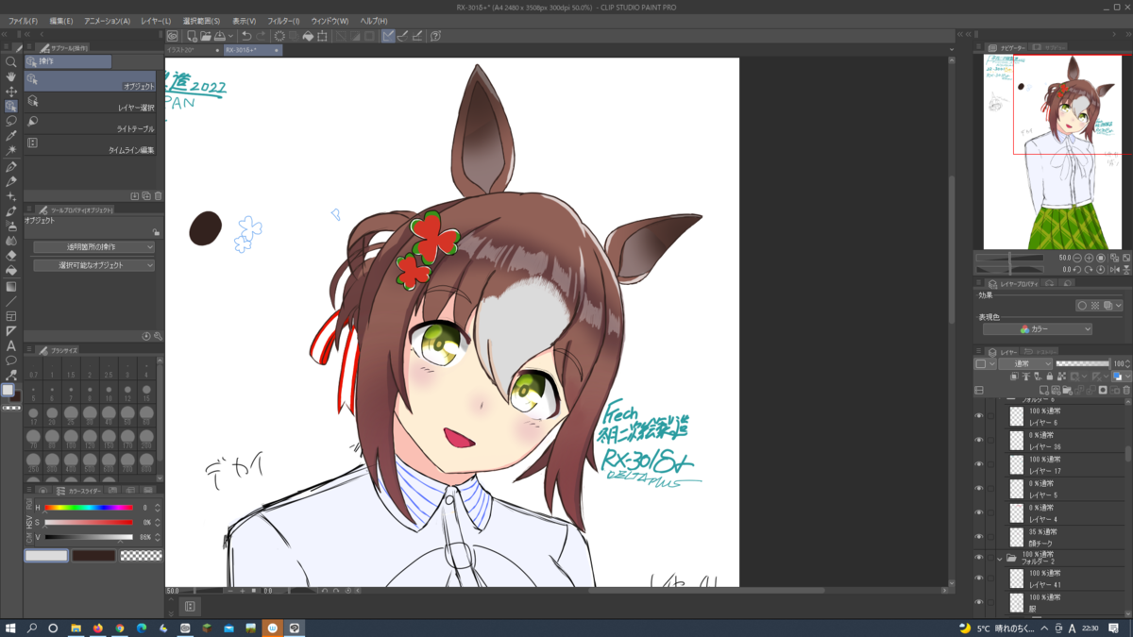This screenshot has width=1133, height=637.
Task: Select the Fill bucket tool
Action: [11, 271]
